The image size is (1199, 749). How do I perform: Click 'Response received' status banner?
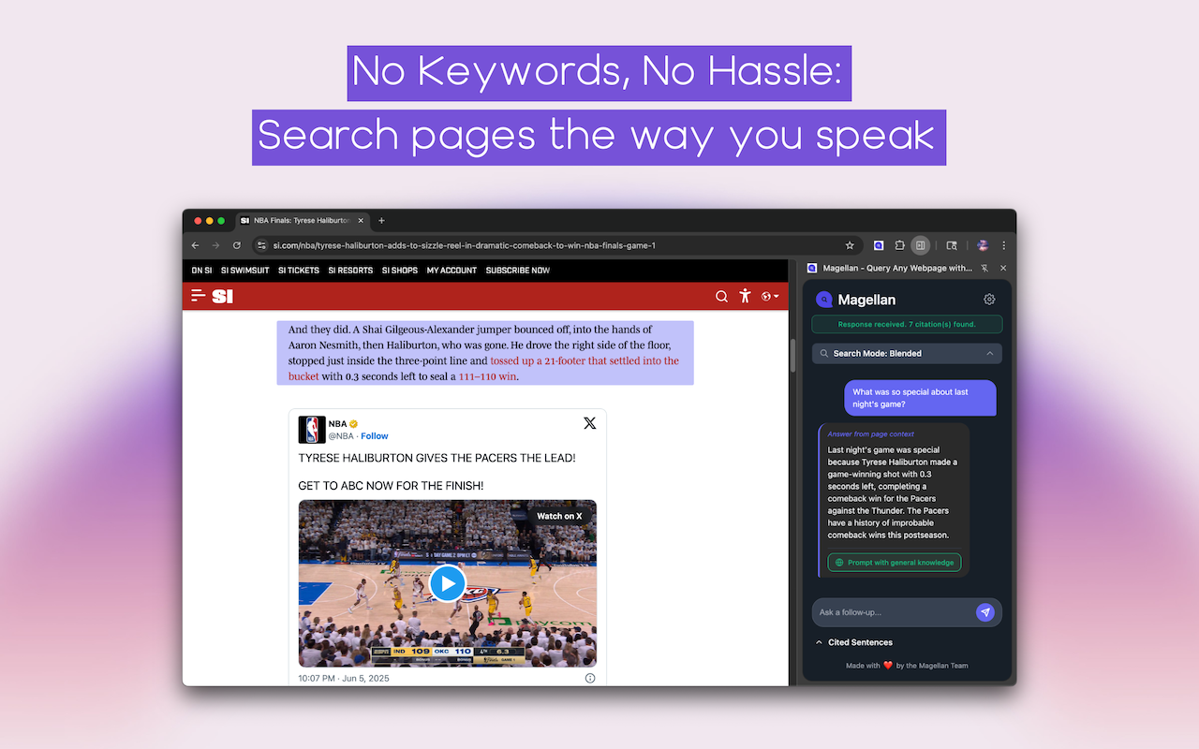pyautogui.click(x=907, y=324)
